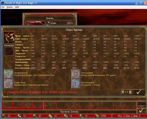Click the Поглощение row label in table
Screen dimensions: 147x119
(22, 62)
